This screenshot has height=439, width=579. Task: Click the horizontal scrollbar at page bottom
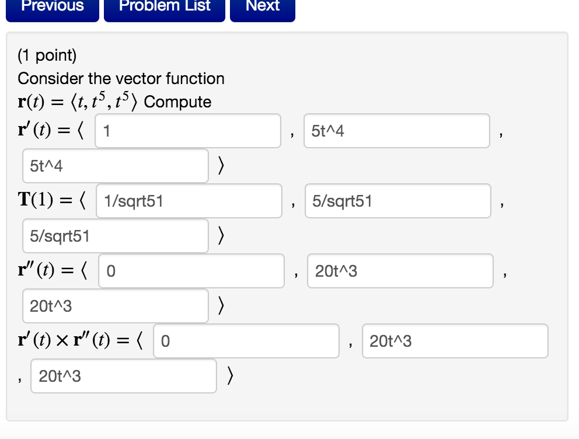[289, 437]
